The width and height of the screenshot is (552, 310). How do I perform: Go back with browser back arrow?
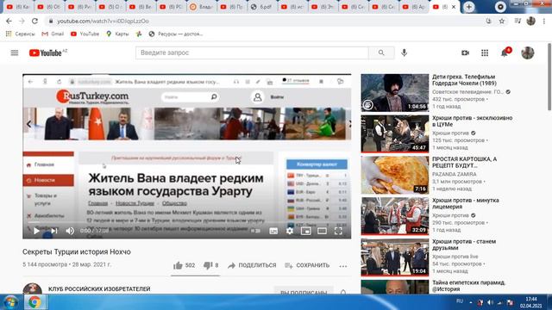[9, 21]
